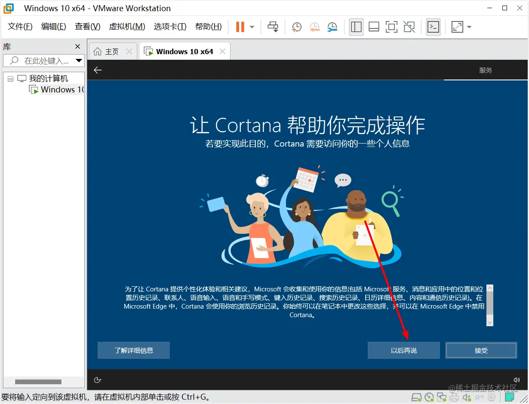529x404 pixels.
Task: Open the 文件(F) menu
Action: [x=20, y=27]
